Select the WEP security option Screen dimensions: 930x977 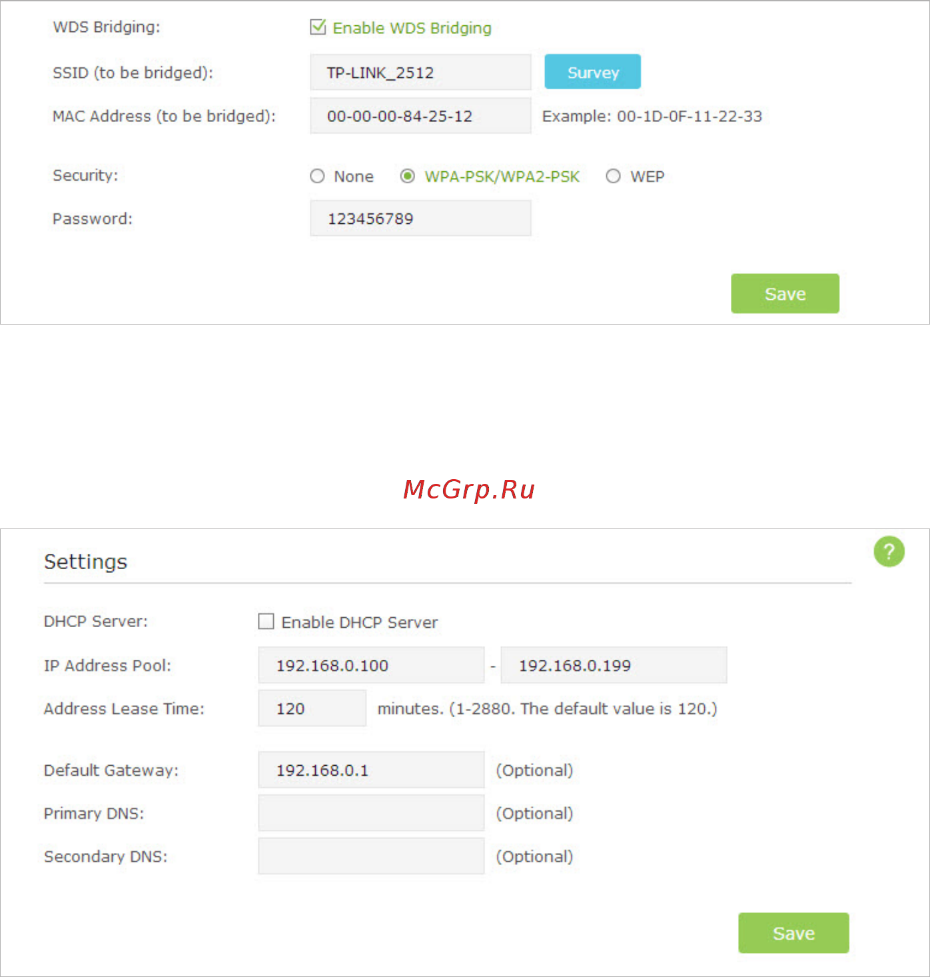613,176
